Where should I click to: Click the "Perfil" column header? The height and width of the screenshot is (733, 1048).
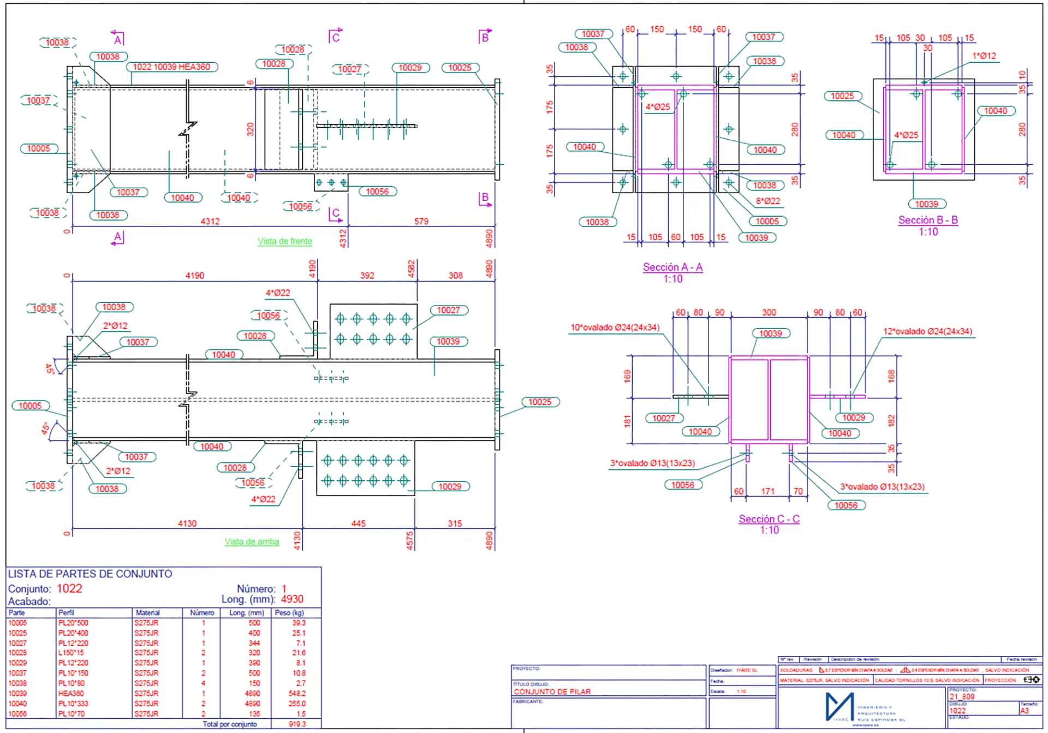66,613
